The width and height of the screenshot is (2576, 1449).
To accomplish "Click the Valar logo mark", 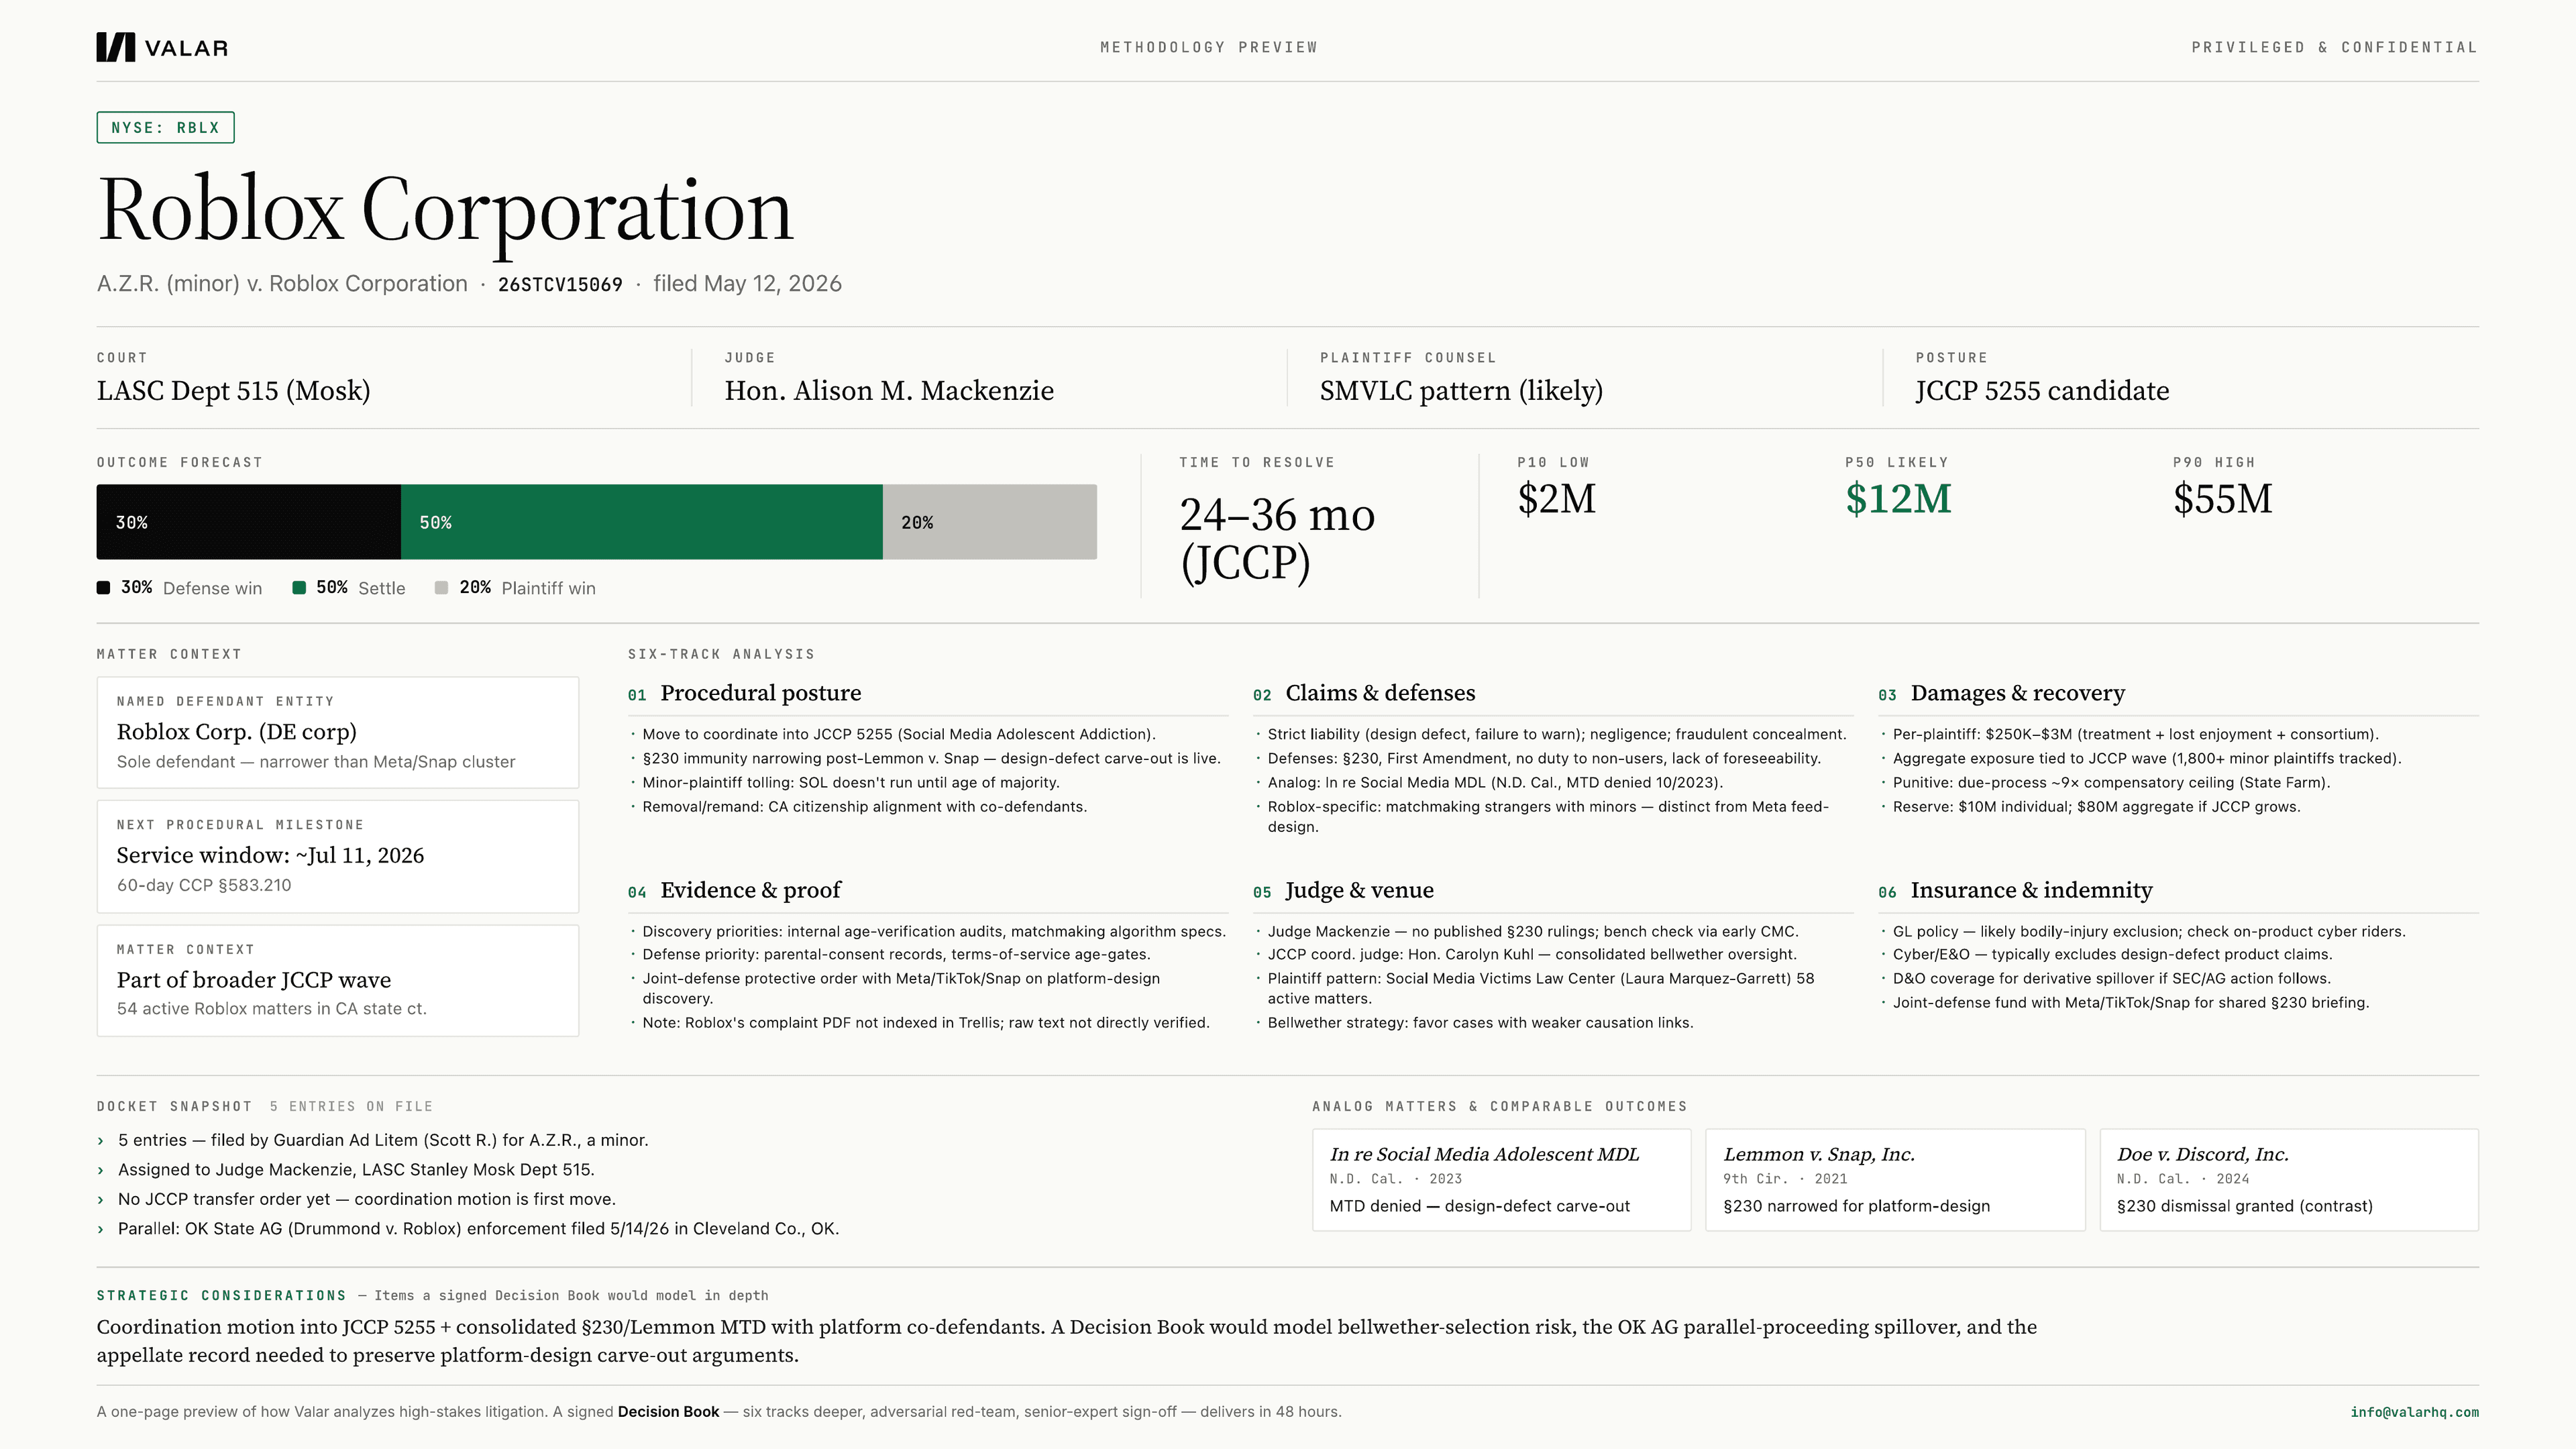I will pyautogui.click(x=115, y=47).
